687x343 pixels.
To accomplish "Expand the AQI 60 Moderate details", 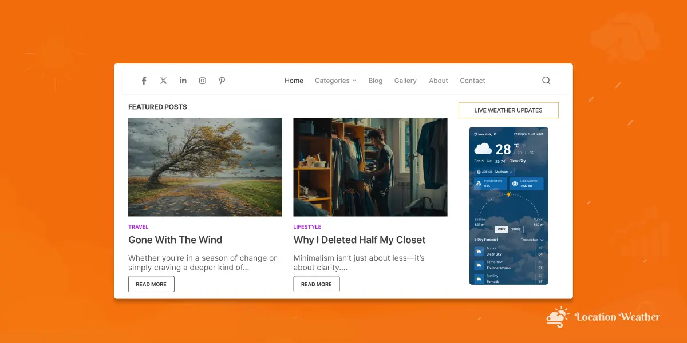I will point(495,171).
